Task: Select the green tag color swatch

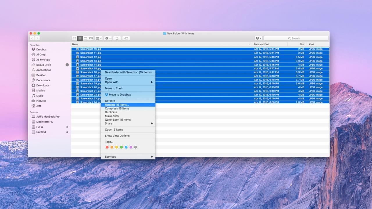Action: [x=121, y=147]
